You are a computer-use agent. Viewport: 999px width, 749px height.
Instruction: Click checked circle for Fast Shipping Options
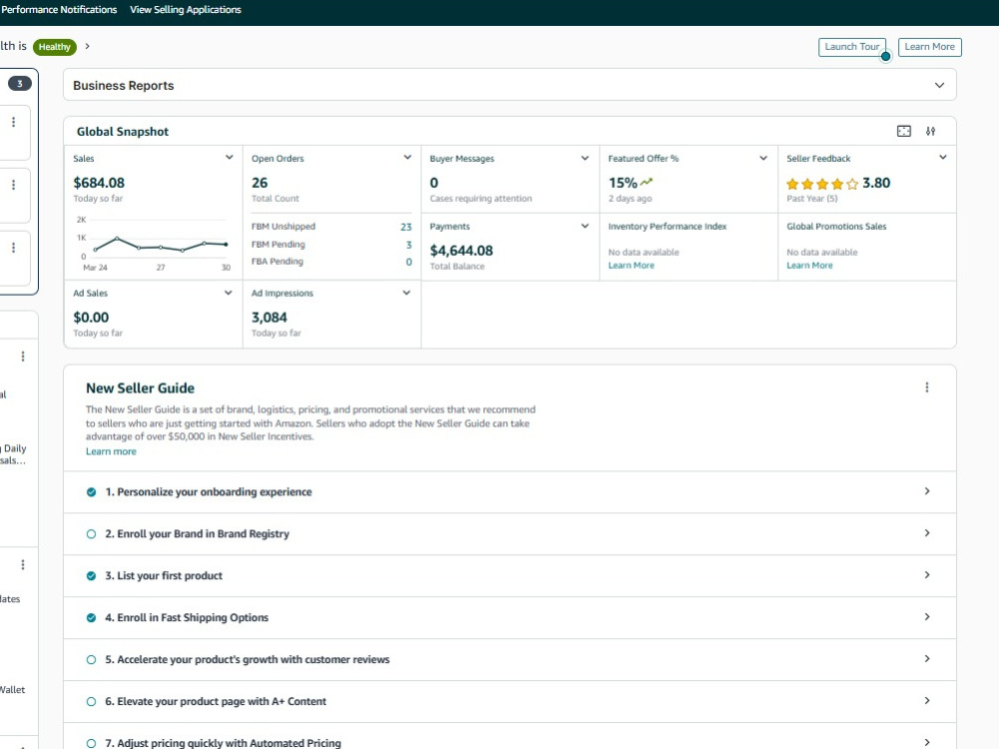(x=91, y=618)
